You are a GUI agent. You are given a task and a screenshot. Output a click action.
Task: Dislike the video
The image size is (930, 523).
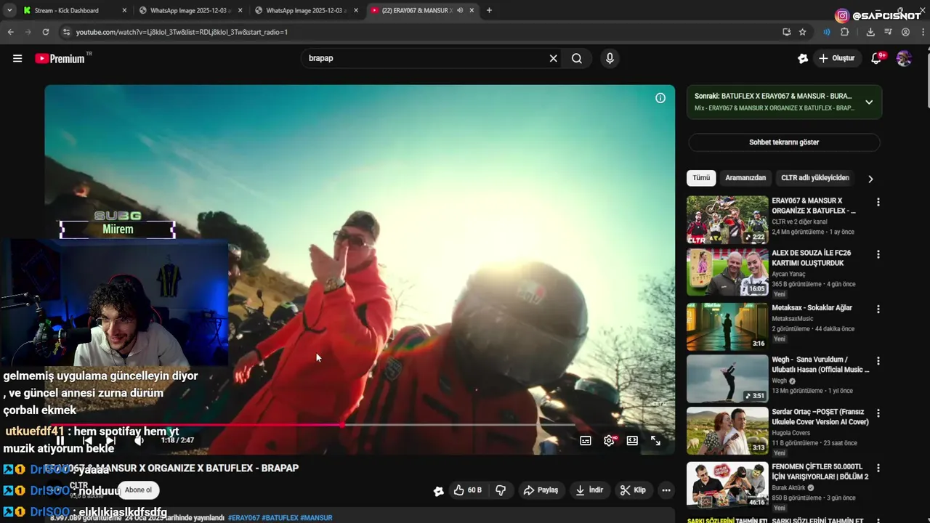pos(501,490)
